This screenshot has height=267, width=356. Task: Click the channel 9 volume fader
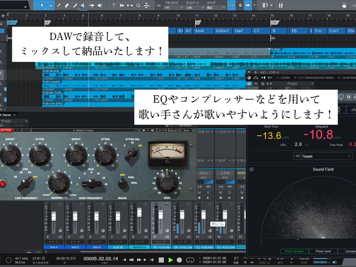160,215
